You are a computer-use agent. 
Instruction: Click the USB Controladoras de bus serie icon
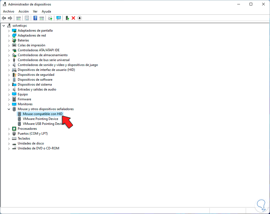pyautogui.click(x=14, y=60)
